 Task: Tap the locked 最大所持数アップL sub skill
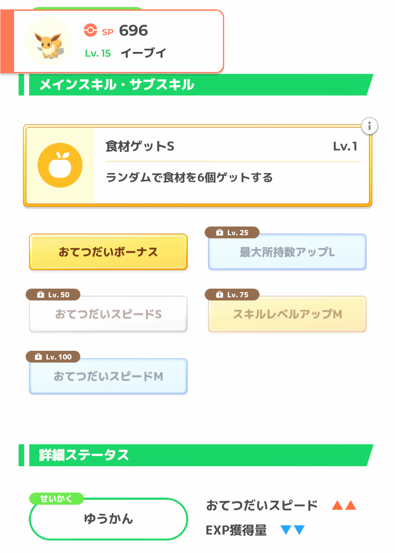[x=287, y=252]
